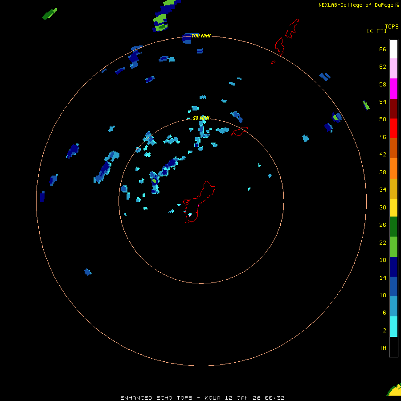Click the magenta 58 kft legend swatch
This screenshot has width=401, height=401.
393,89
